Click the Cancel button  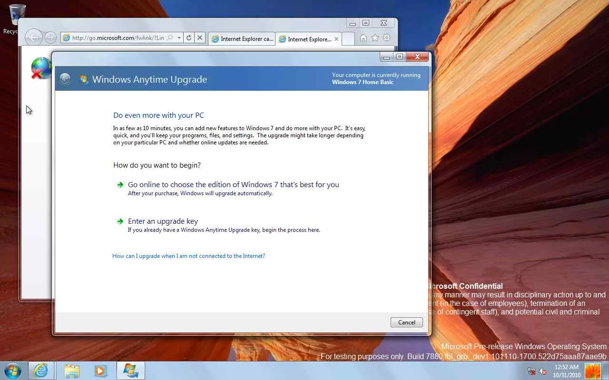(406, 323)
